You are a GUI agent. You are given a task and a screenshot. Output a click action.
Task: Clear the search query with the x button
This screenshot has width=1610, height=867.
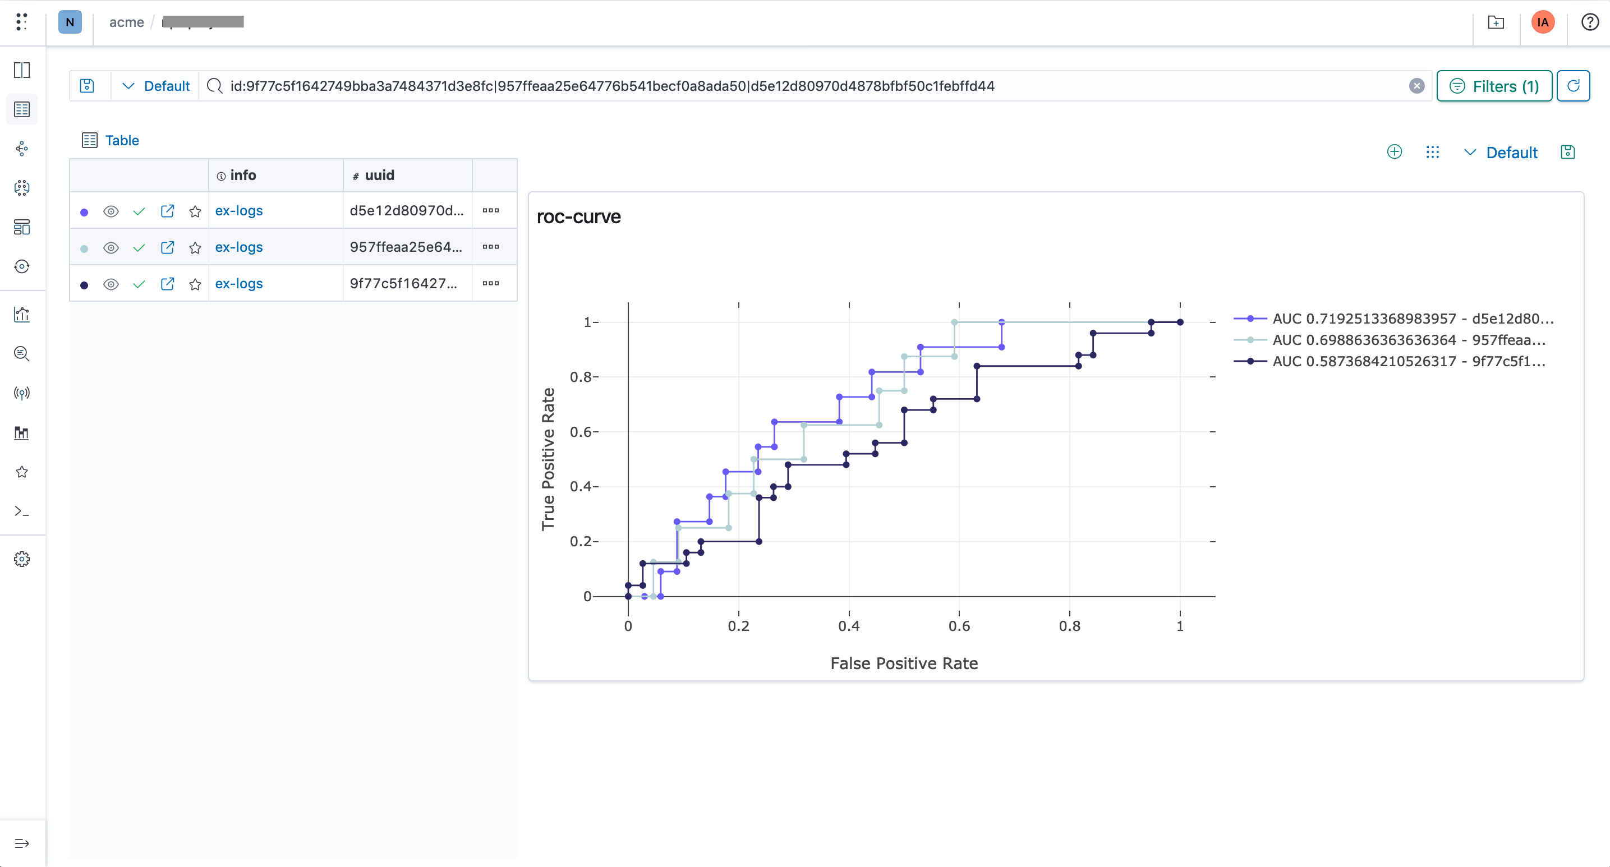pyautogui.click(x=1417, y=86)
